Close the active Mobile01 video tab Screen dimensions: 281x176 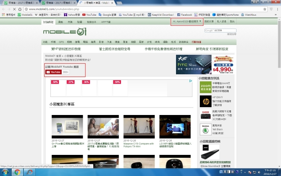click(x=112, y=3)
